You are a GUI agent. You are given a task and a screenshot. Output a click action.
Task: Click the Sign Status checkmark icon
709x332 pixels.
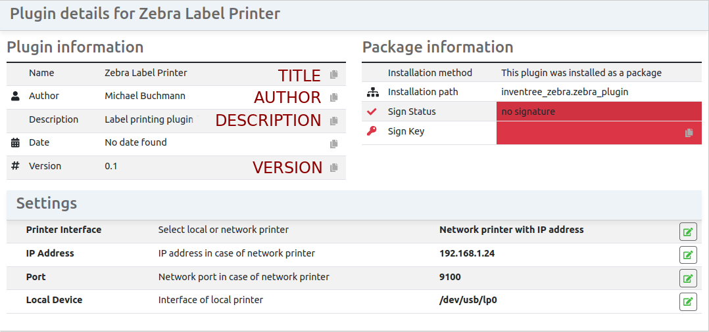[372, 112]
